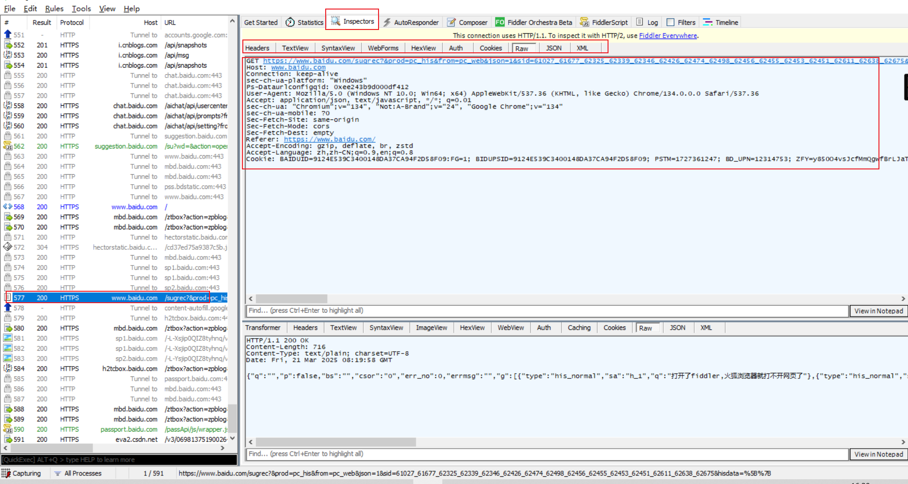Click the JSON icon of session 584
Screen dimensions: 908x484
[x=8, y=368]
